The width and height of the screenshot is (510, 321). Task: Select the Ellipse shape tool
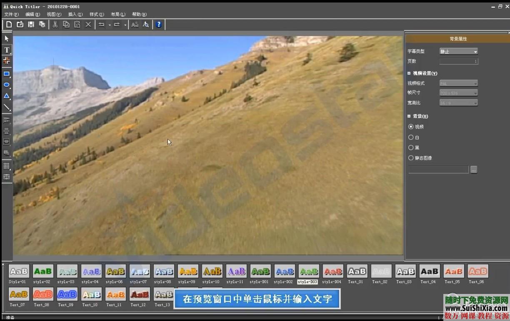click(x=7, y=85)
